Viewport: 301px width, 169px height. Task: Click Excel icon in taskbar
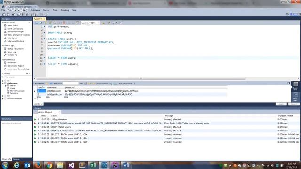tap(93, 165)
